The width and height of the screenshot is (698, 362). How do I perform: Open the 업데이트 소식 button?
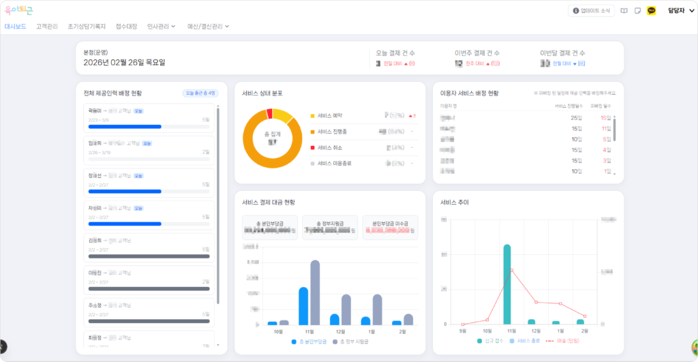coord(591,11)
